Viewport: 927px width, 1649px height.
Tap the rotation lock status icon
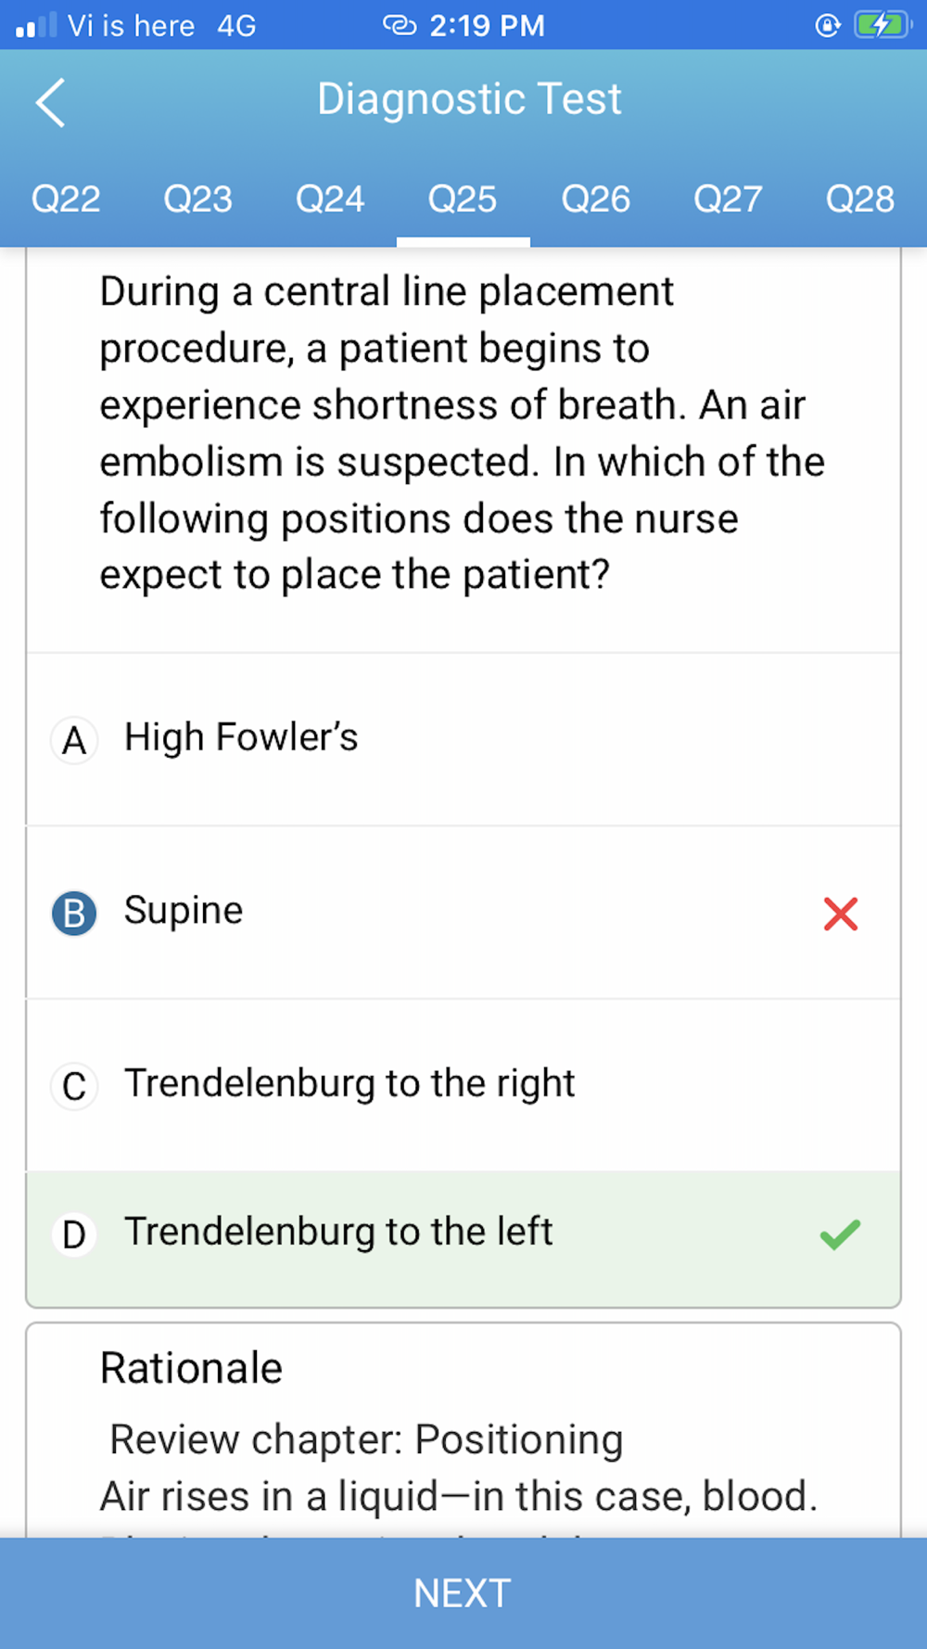click(x=827, y=25)
